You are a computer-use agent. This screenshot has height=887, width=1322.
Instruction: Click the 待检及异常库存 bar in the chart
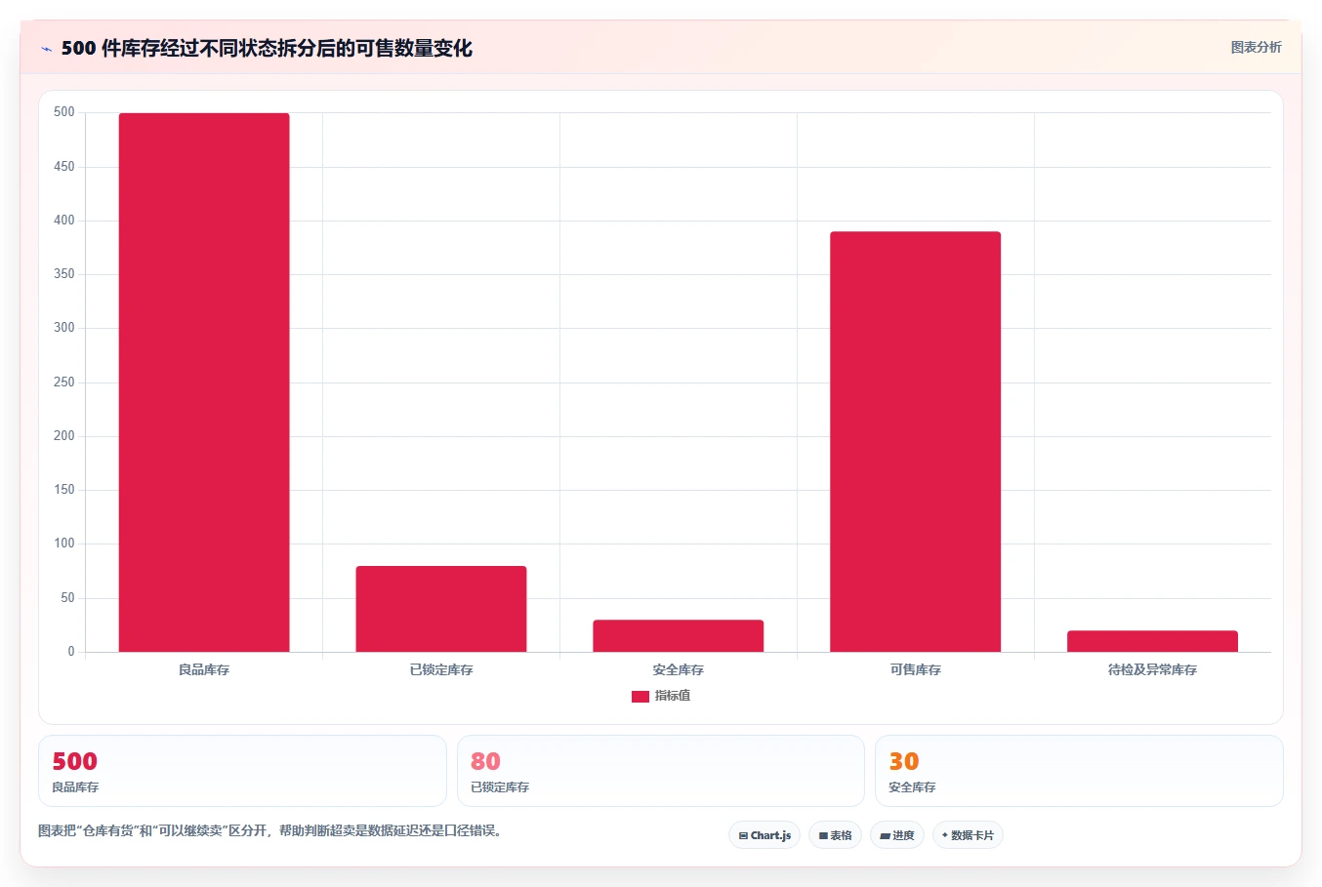[x=1153, y=641]
